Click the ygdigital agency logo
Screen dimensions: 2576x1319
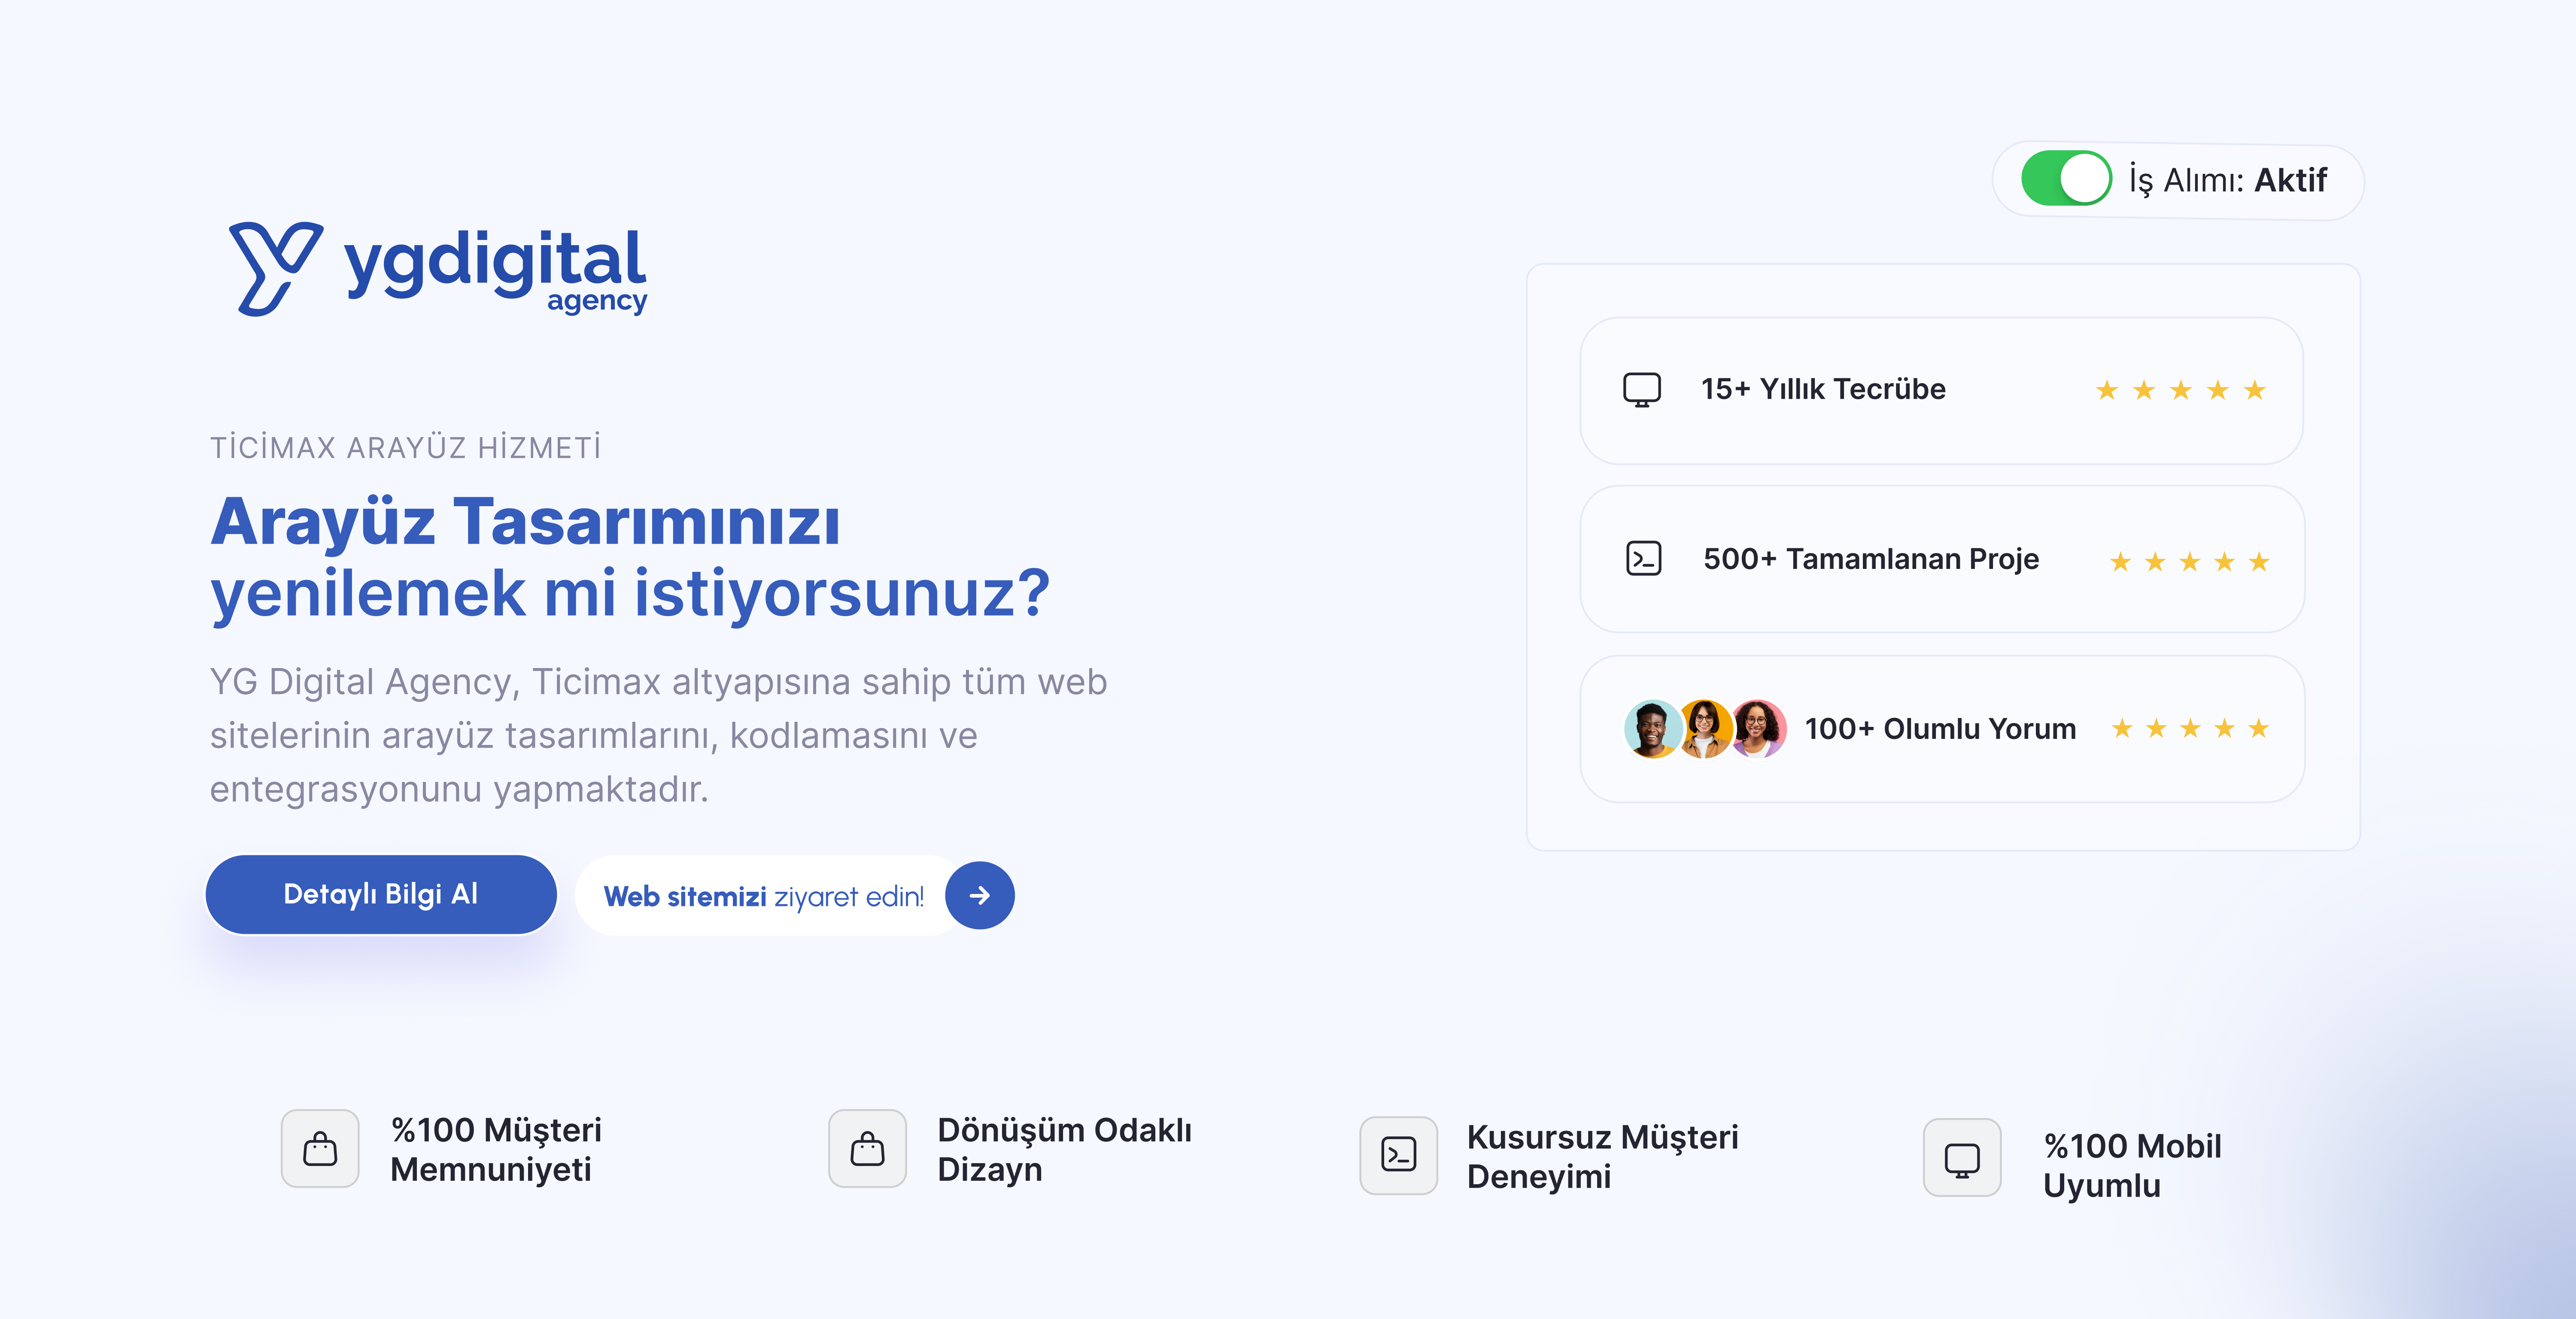click(x=438, y=269)
